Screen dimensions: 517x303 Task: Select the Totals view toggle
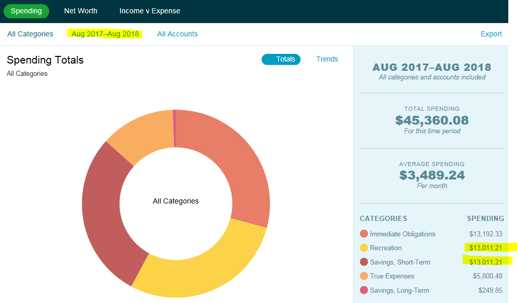[x=281, y=59]
